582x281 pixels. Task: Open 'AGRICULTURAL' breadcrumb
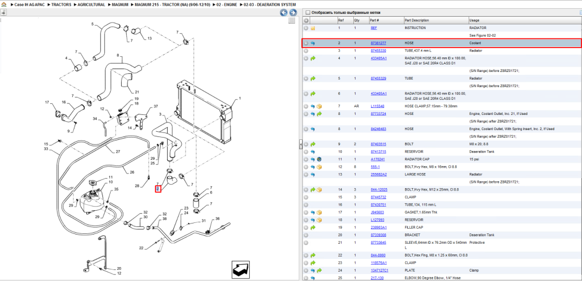91,5
